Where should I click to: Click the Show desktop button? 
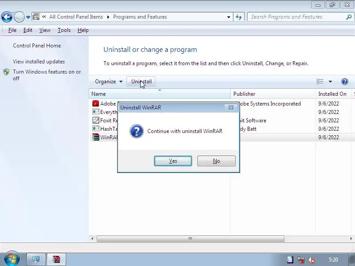click(351, 260)
